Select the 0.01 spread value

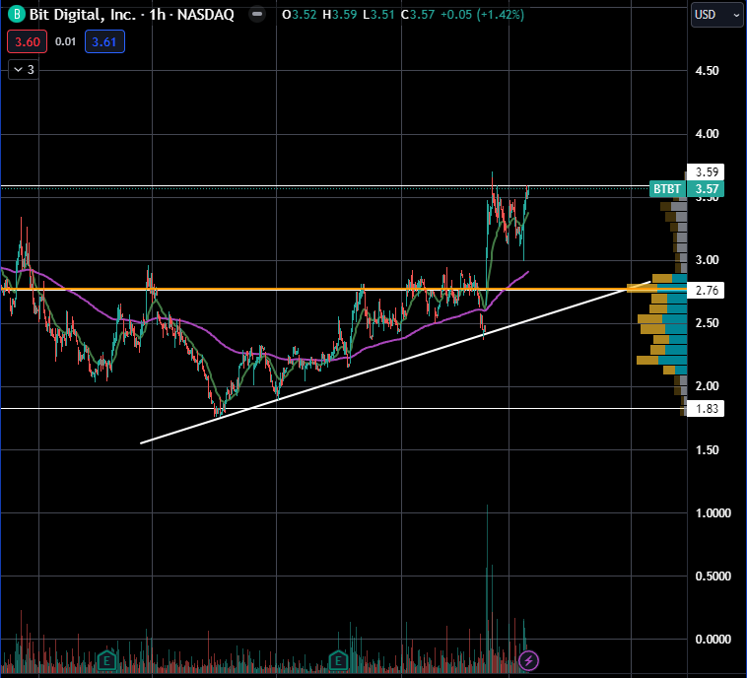click(65, 42)
